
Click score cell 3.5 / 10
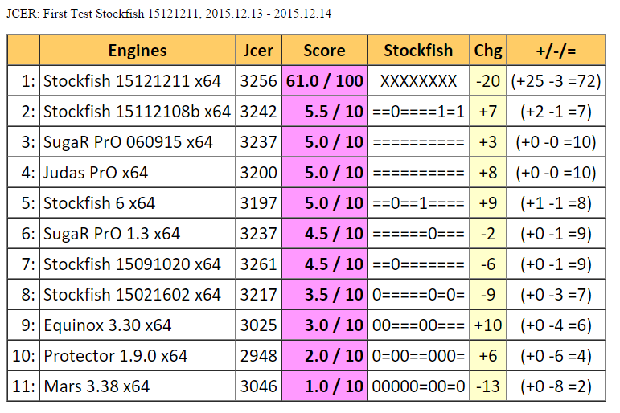coord(325,294)
